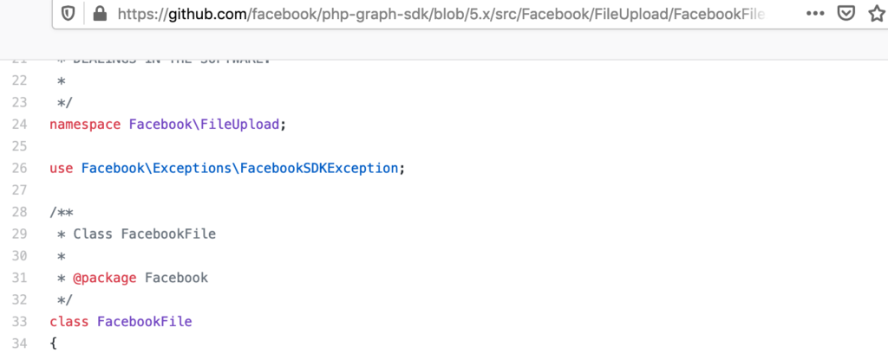The height and width of the screenshot is (353, 888).
Task: Click the Facebook\FileUpload namespace text
Action: coord(205,125)
